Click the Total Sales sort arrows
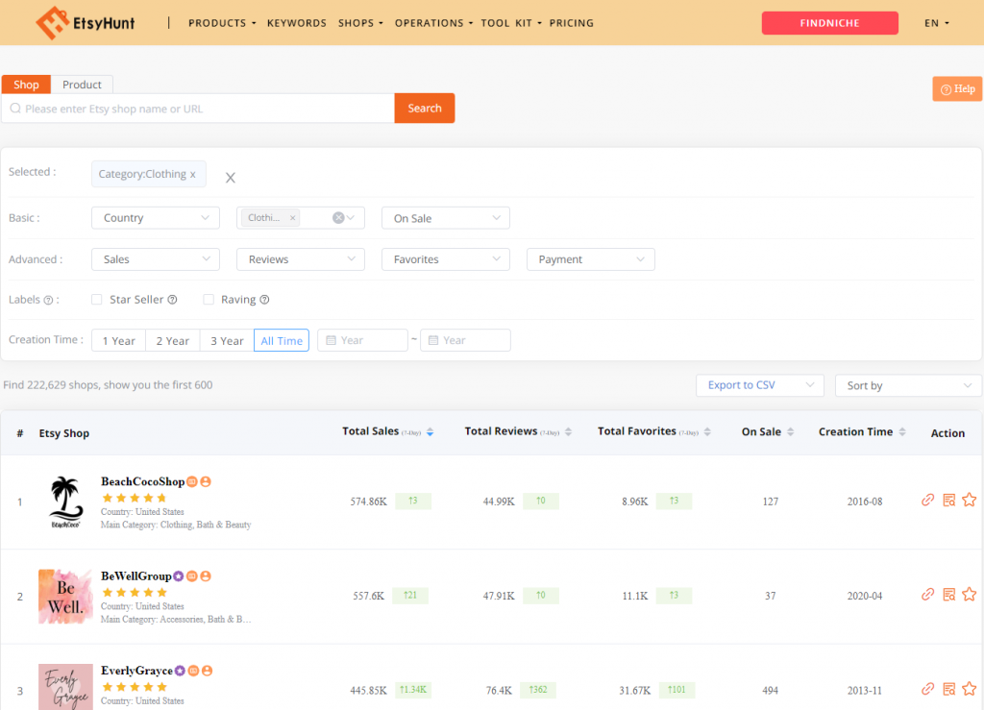The width and height of the screenshot is (984, 710). pyautogui.click(x=430, y=432)
